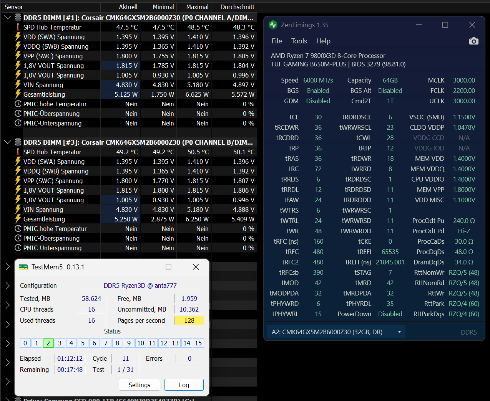Click the tREFI value 65535

390,252
